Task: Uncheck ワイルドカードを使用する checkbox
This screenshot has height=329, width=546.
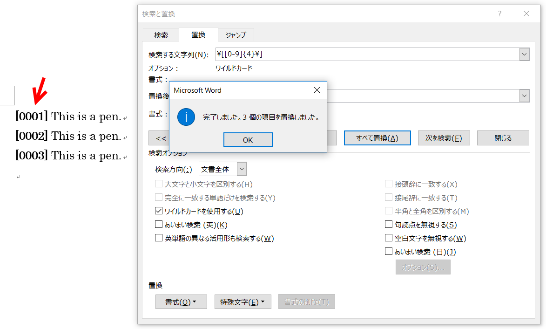Action: click(x=159, y=211)
